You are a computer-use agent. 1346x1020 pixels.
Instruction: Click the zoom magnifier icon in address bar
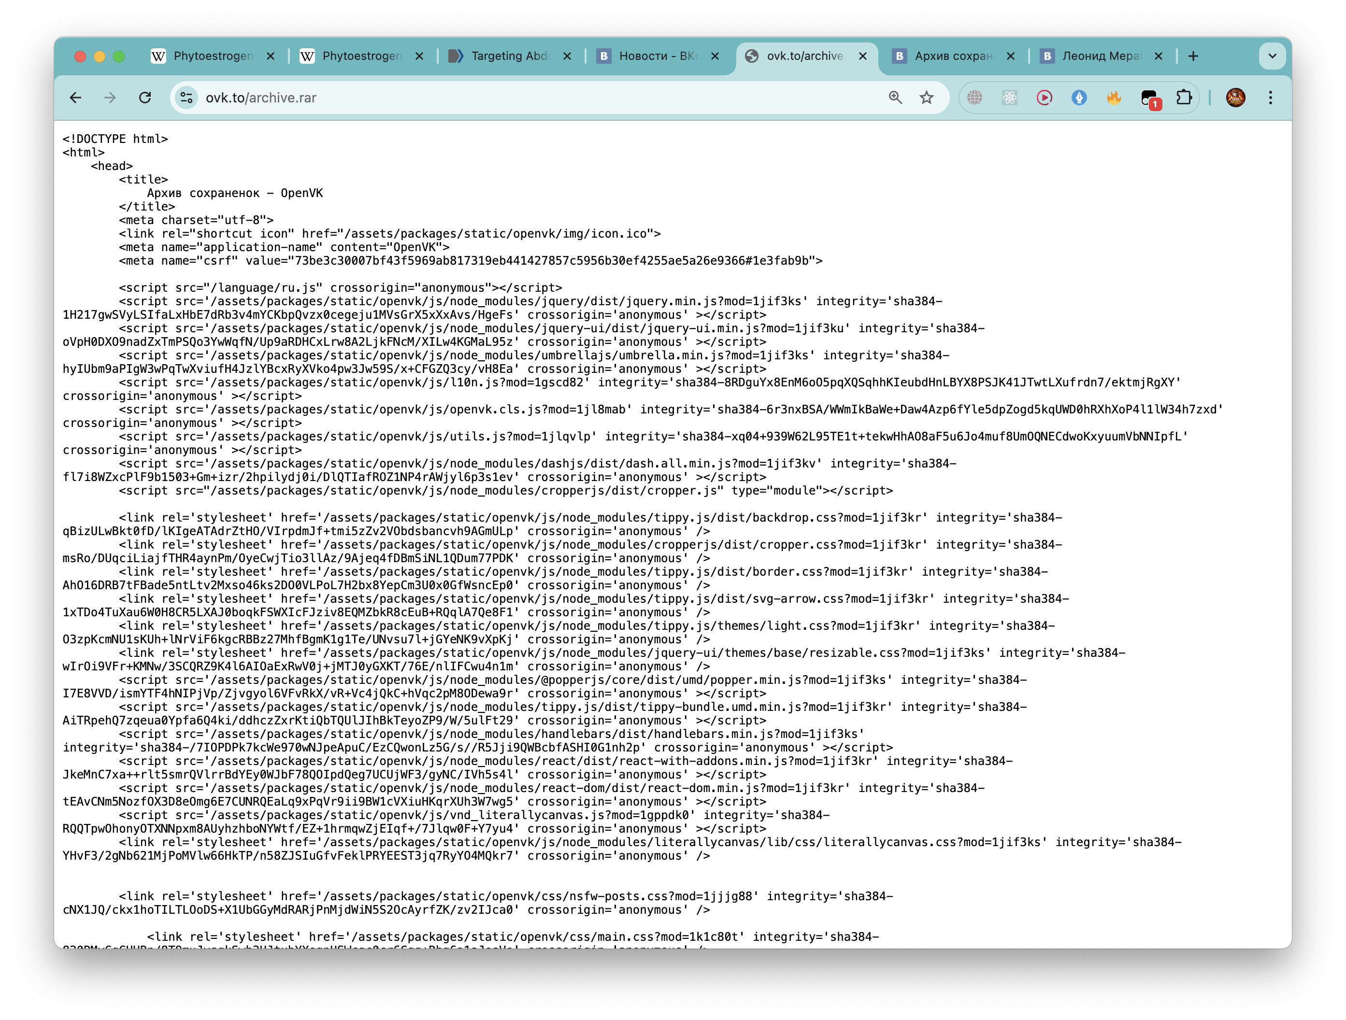click(x=895, y=98)
